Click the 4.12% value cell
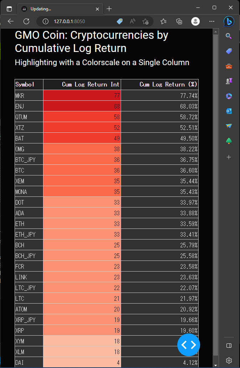The width and height of the screenshot is (240, 368). (x=160, y=362)
